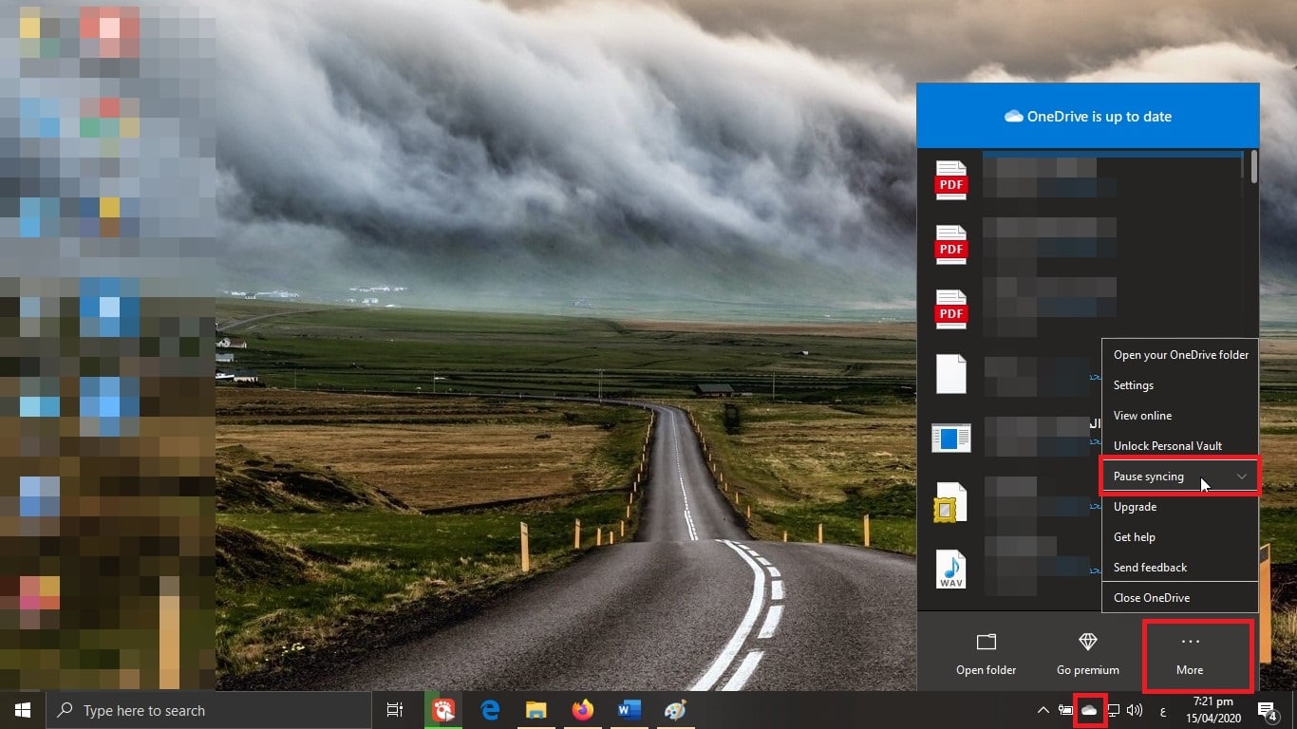The image size is (1297, 729).
Task: Adjust the speaker volume icon
Action: point(1136,709)
